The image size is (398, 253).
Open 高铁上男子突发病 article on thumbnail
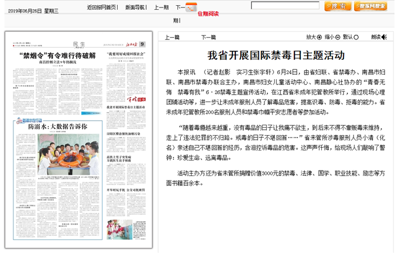119,158
